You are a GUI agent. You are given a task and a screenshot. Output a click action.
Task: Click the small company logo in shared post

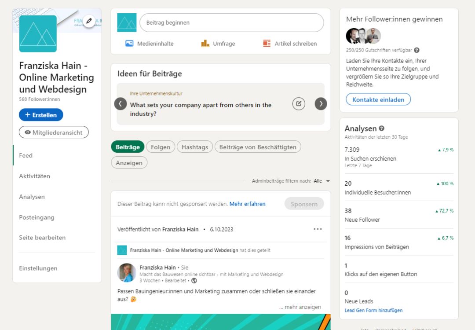[122, 250]
